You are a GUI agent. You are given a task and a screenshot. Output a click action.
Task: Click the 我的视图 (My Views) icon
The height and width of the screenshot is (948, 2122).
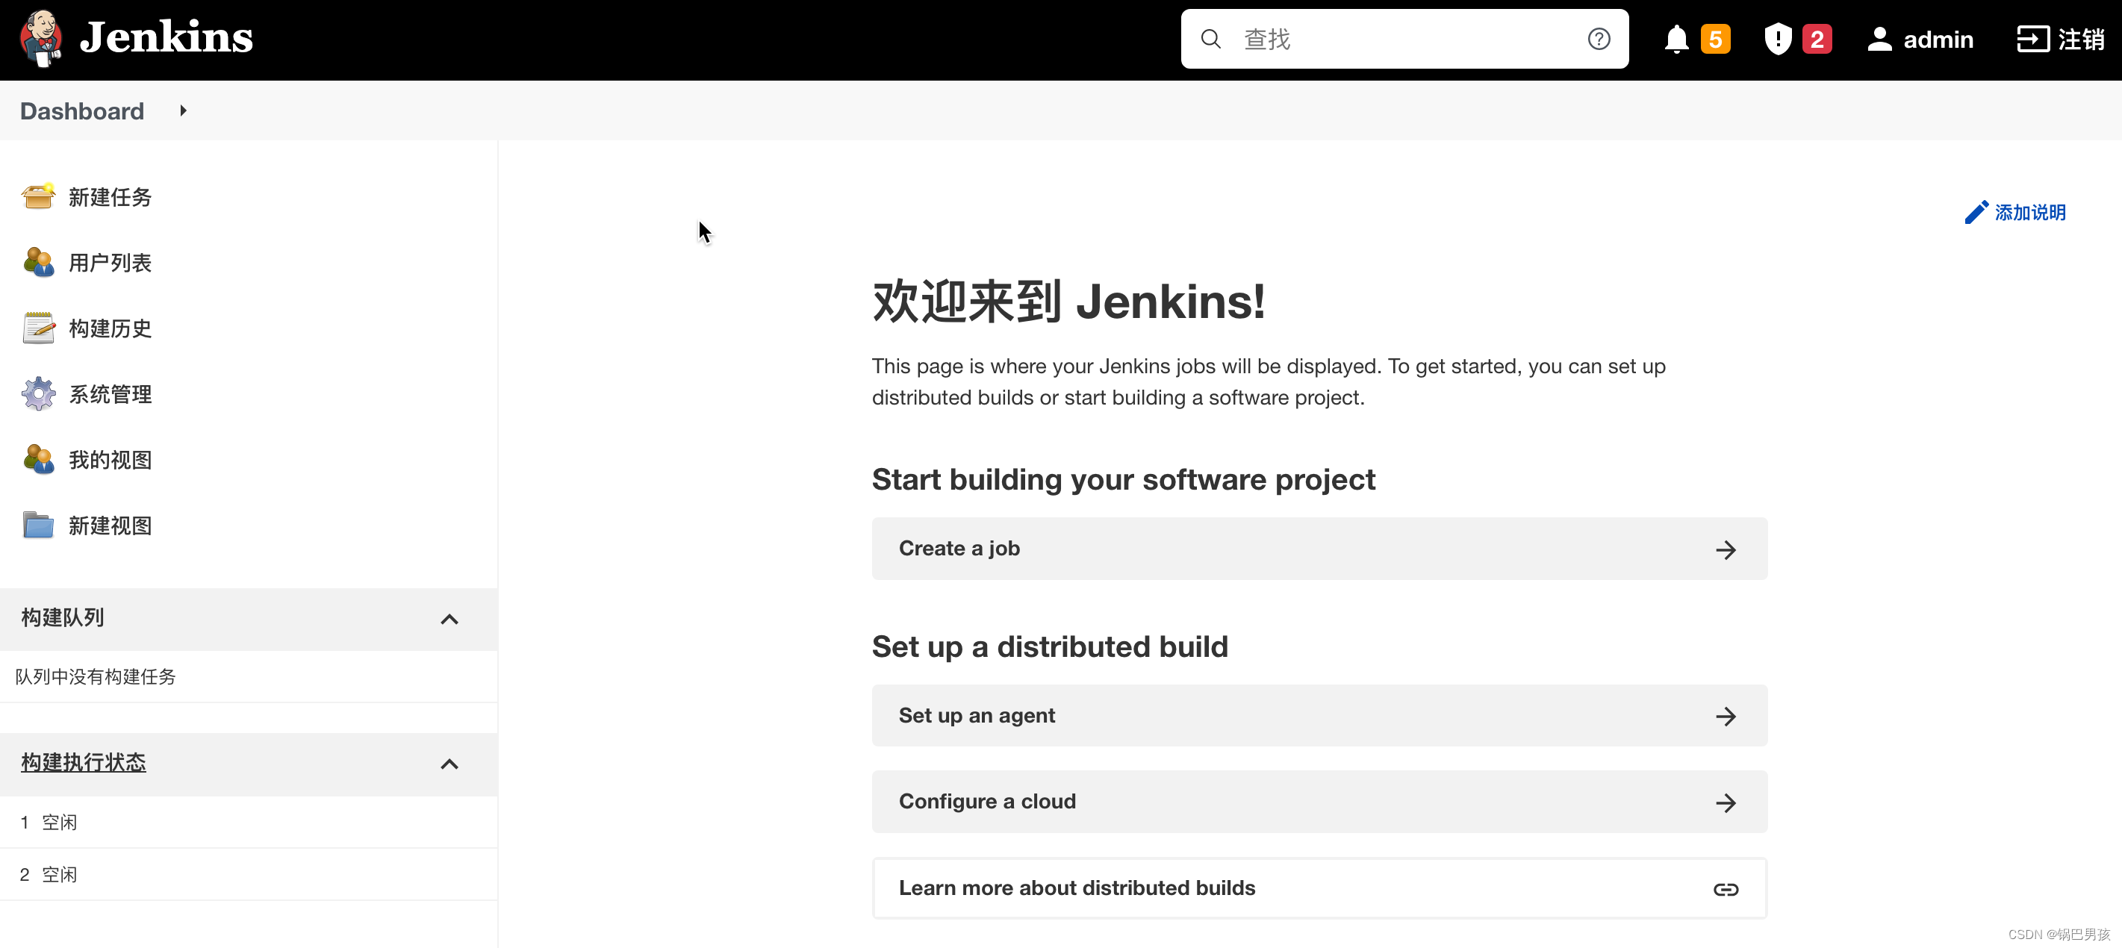coord(38,458)
